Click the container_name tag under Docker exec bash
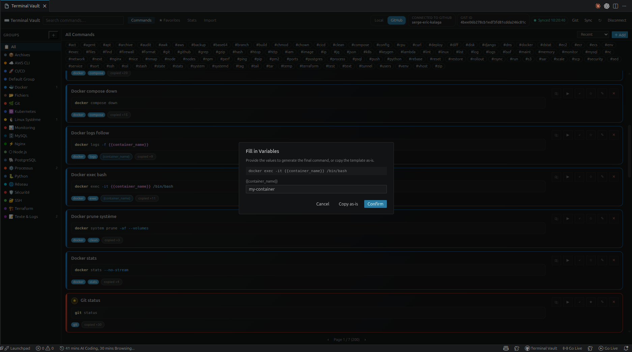This screenshot has height=352, width=632. point(117,198)
